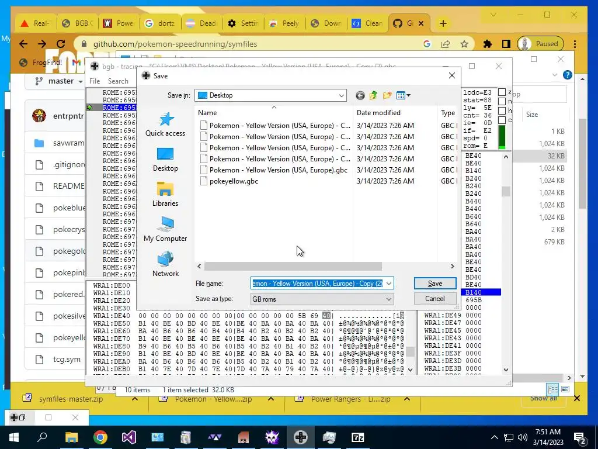Share this page icon in address bar
The height and width of the screenshot is (449, 598).
tap(446, 44)
